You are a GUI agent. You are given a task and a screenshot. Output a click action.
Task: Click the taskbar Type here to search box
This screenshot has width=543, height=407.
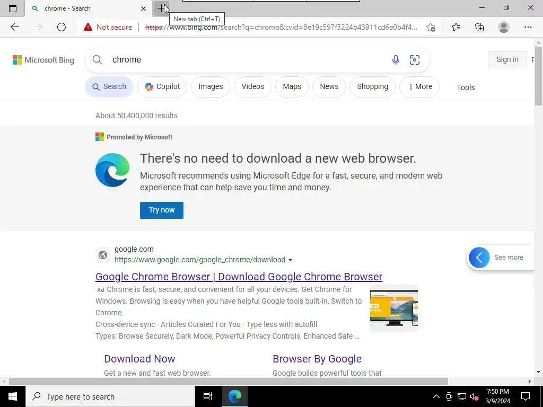tap(110, 396)
